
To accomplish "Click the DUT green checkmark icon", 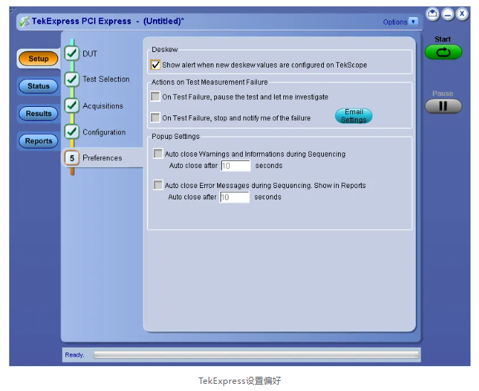I will click(72, 53).
